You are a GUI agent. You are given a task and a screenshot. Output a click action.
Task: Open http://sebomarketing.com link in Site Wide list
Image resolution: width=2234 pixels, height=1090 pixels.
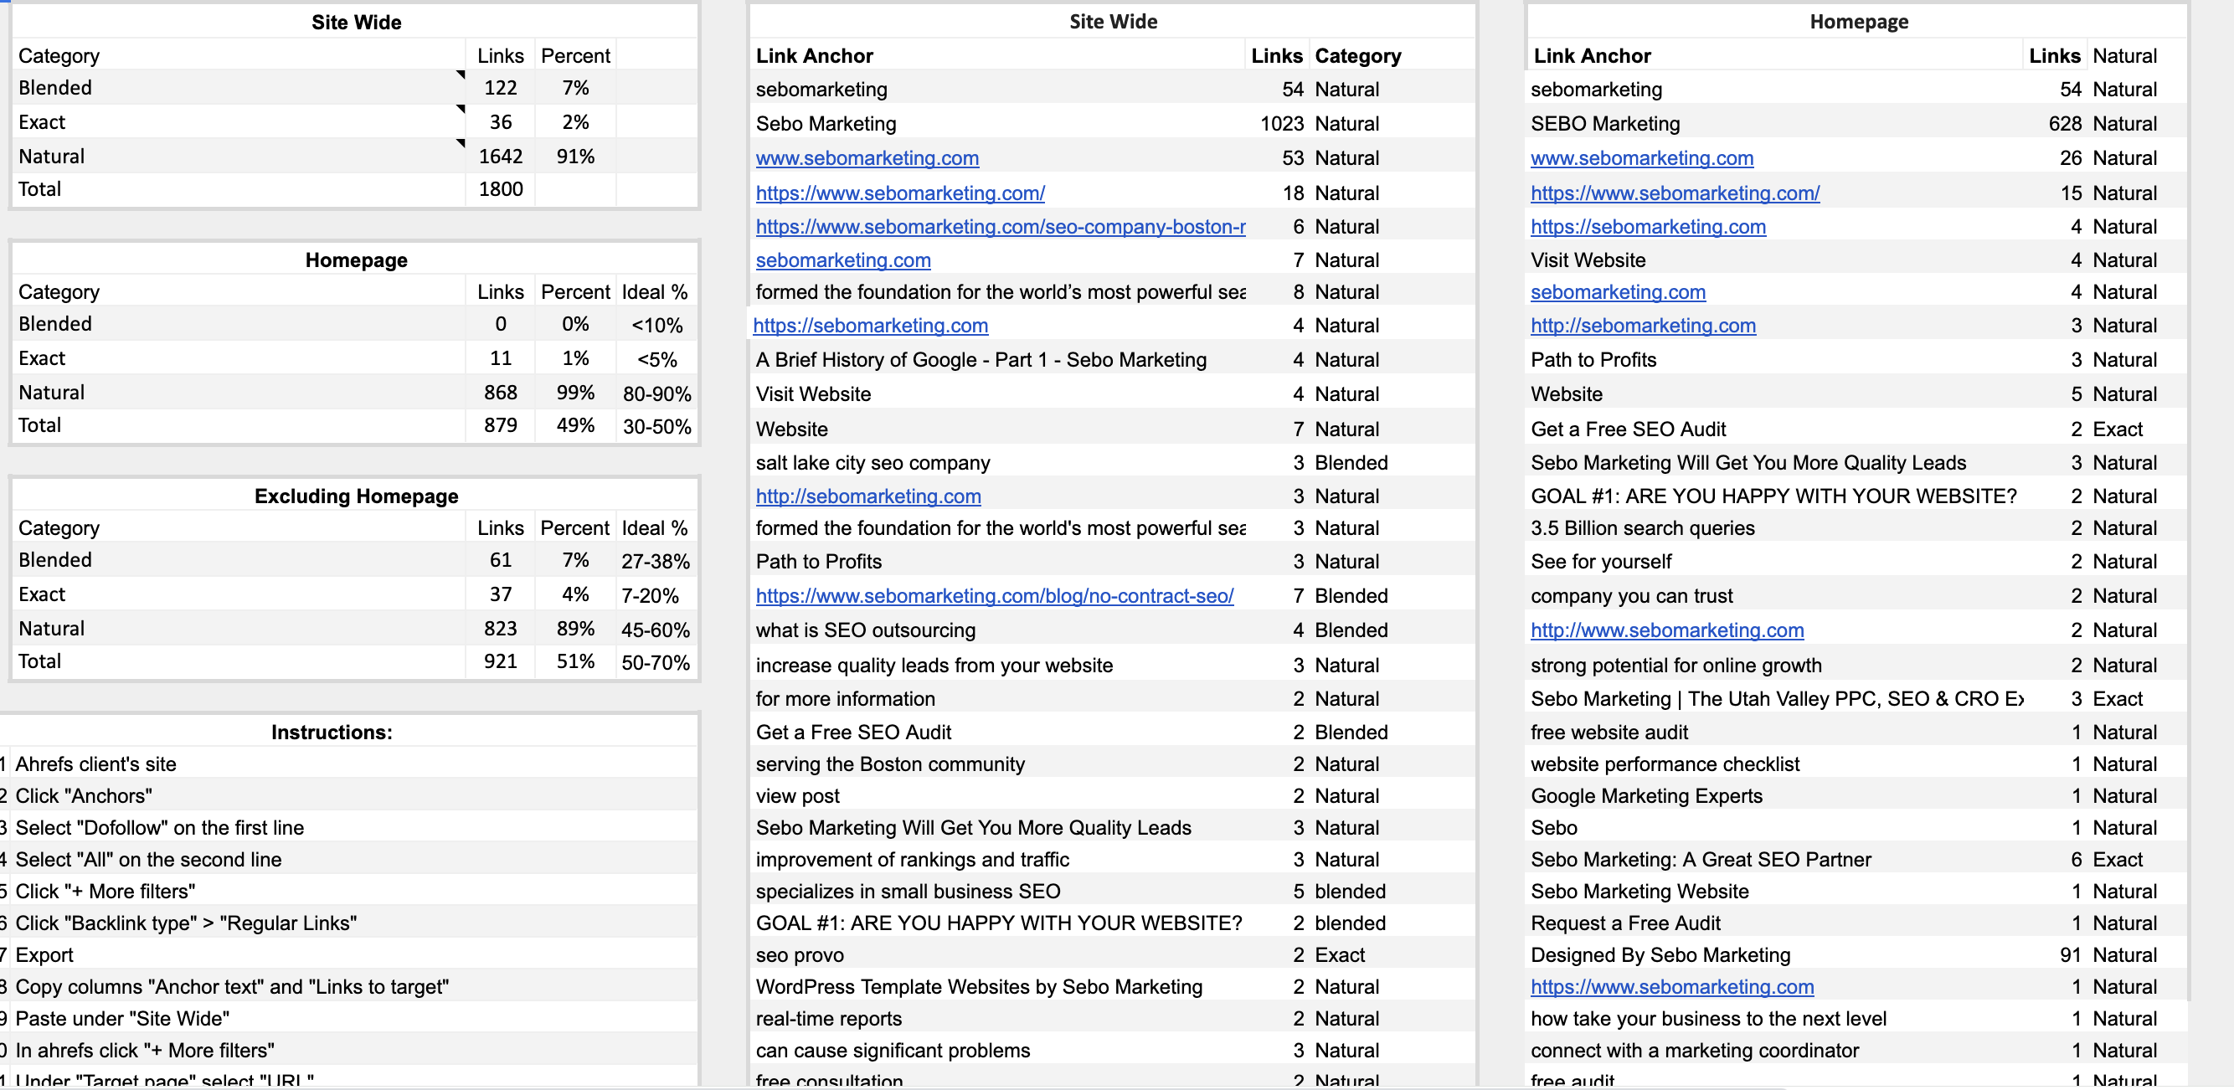click(868, 496)
